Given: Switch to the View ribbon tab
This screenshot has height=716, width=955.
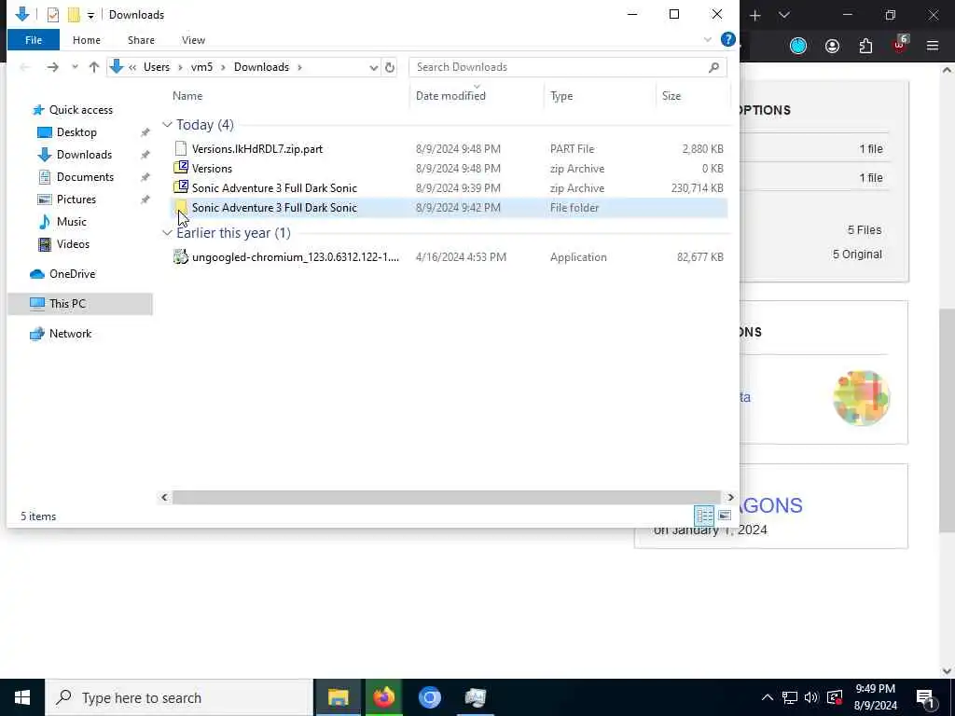Looking at the screenshot, I should (193, 40).
